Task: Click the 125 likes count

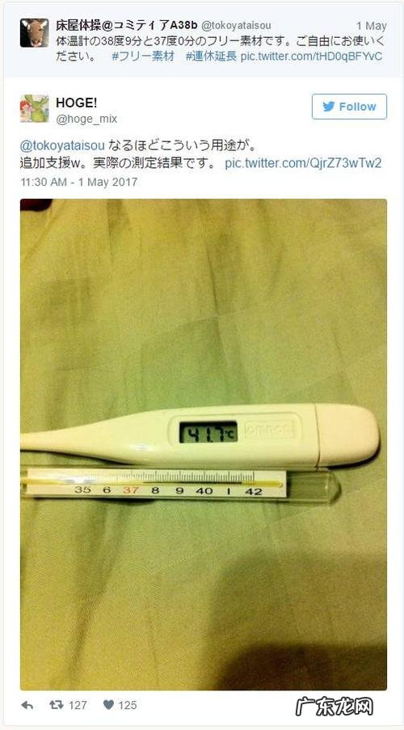Action: coord(127,705)
